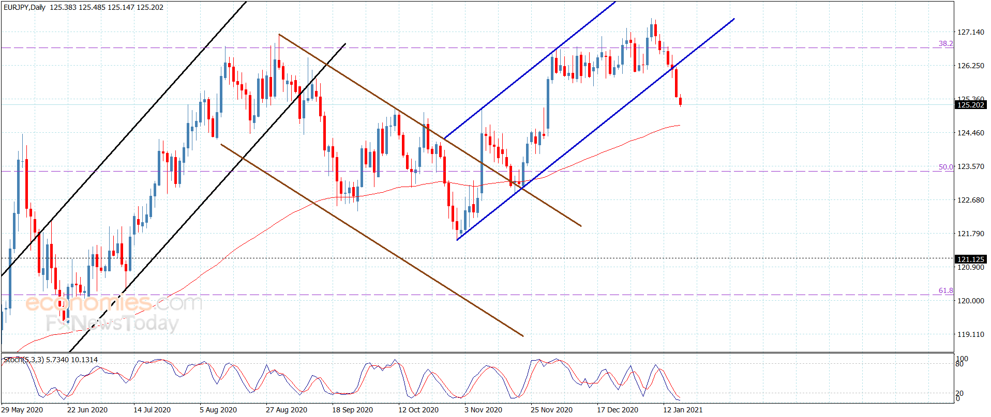Select the 3 Nov 2020 date label
991x417 pixels.
point(483,410)
